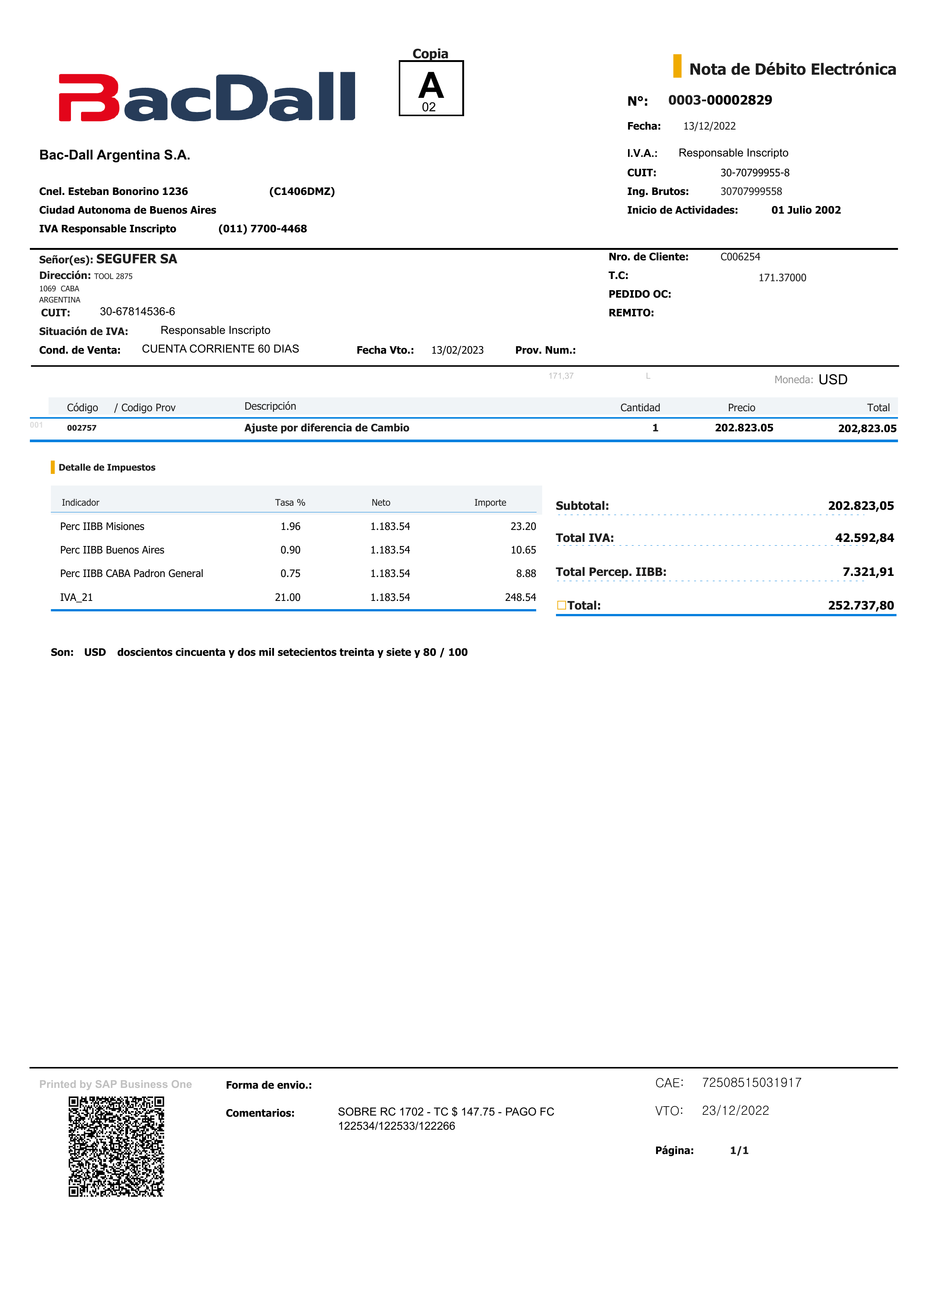Click orange bar beside Nota de Débito title
The width and height of the screenshot is (926, 1309).
click(x=677, y=66)
